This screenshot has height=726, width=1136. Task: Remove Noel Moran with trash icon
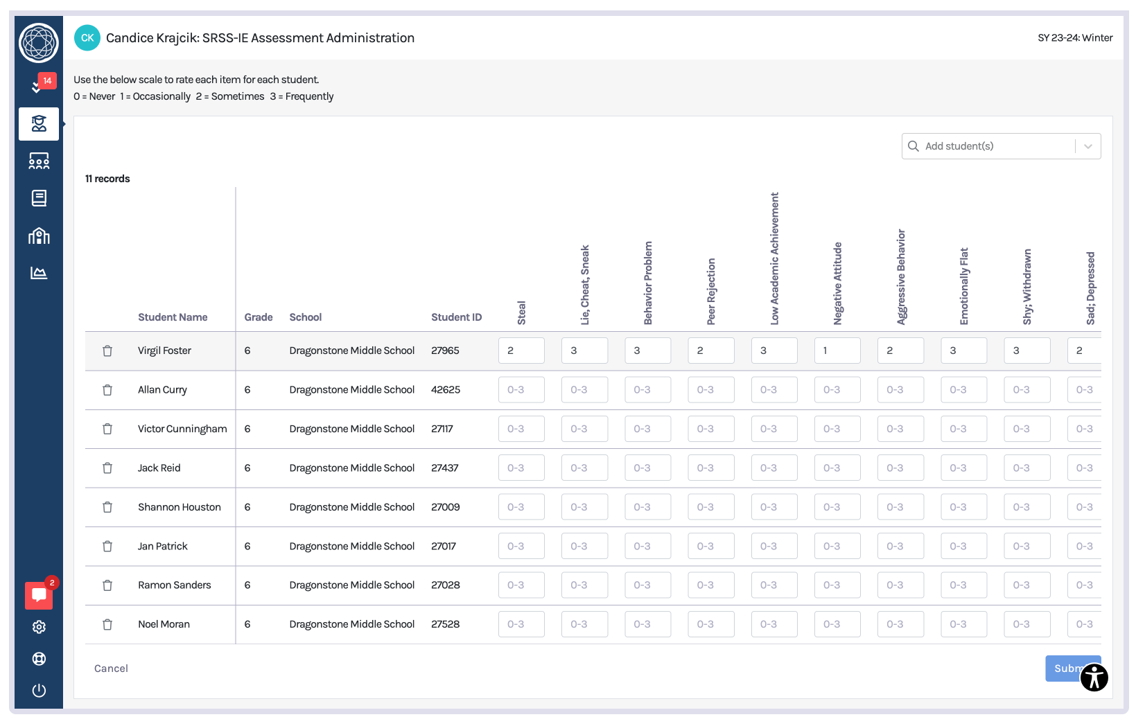click(x=107, y=625)
